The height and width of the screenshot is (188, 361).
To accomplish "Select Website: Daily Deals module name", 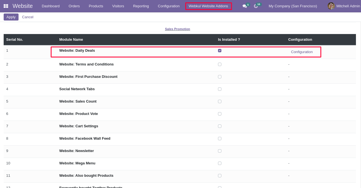I will (77, 51).
